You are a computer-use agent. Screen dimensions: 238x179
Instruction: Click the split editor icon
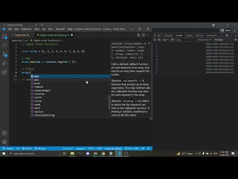[143, 35]
